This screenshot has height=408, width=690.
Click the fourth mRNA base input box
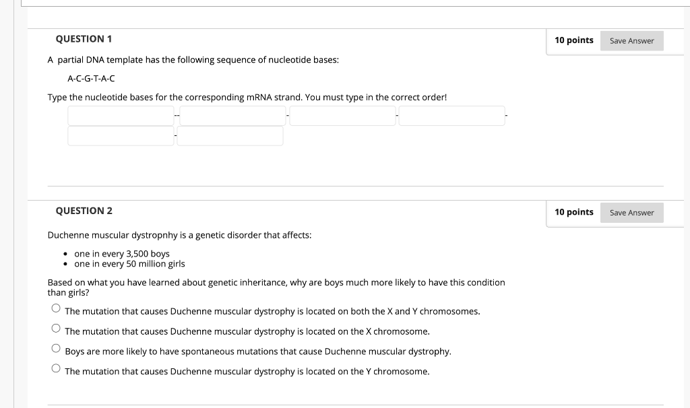pos(451,115)
